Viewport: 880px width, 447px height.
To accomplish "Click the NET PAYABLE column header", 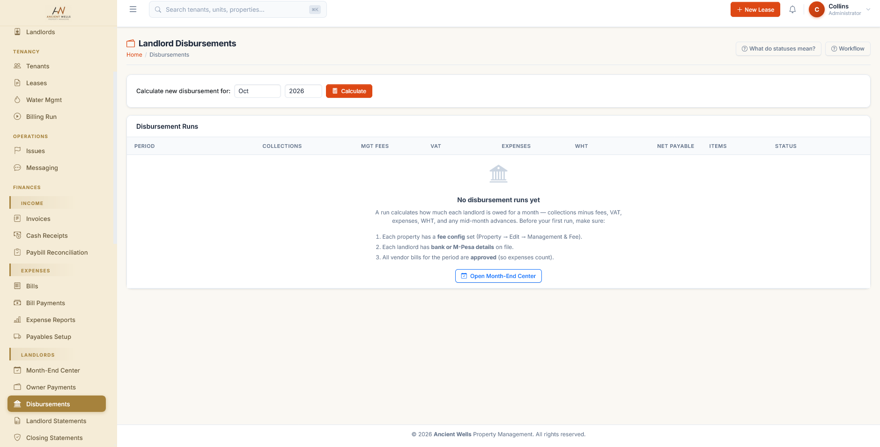I will 675,146.
